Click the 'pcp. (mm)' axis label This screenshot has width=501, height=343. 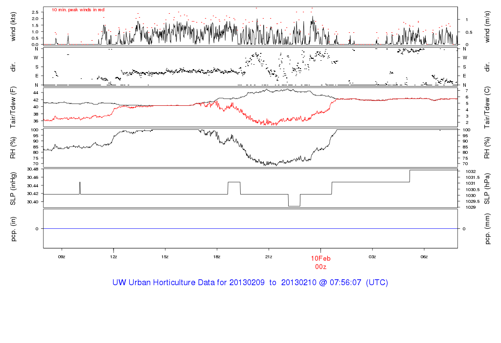pyautogui.click(x=487, y=229)
